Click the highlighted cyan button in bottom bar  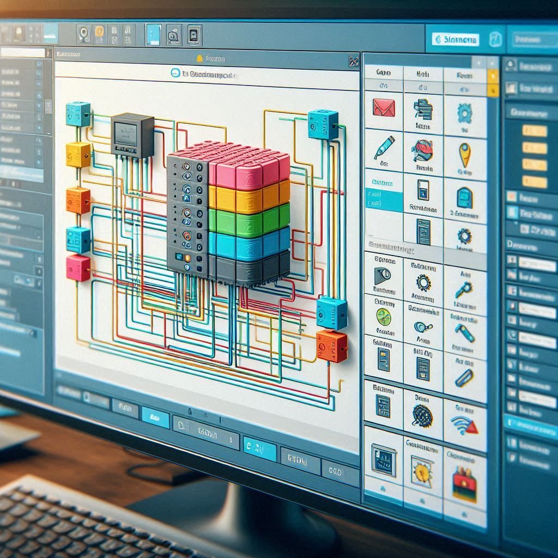[258, 447]
